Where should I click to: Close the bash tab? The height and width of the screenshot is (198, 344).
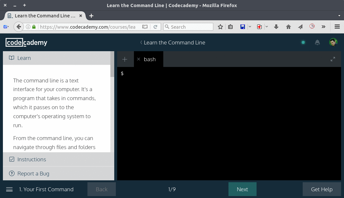pyautogui.click(x=139, y=59)
